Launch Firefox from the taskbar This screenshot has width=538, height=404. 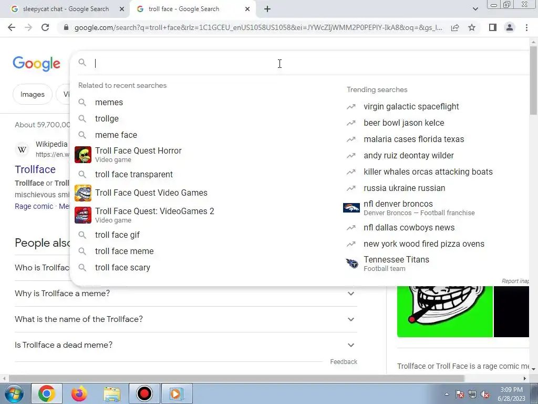click(x=79, y=393)
